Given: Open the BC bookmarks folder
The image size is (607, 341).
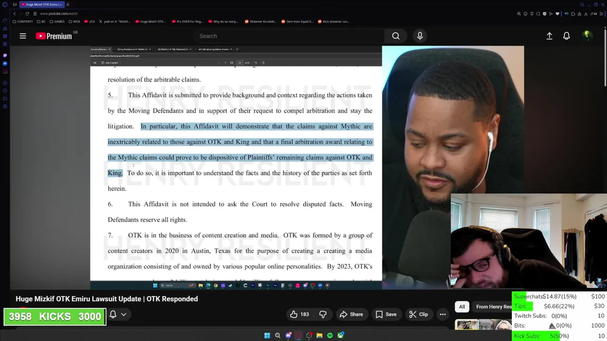Looking at the screenshot, I should (x=41, y=21).
